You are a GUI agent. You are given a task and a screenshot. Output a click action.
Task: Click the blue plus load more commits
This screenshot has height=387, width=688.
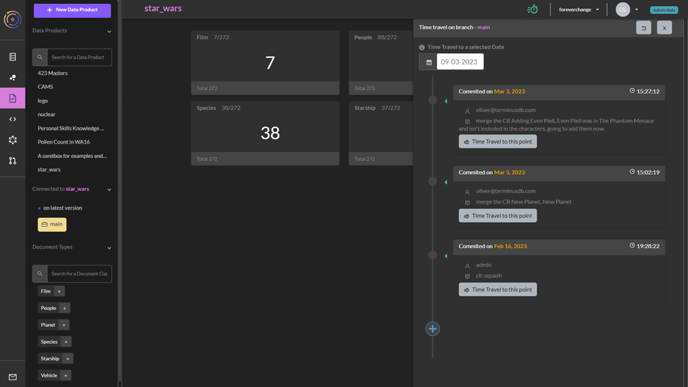(x=433, y=329)
